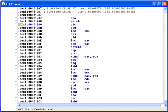Click the blue dot beside address 004012AD
Screen dimensions: 168x112
[16, 37]
